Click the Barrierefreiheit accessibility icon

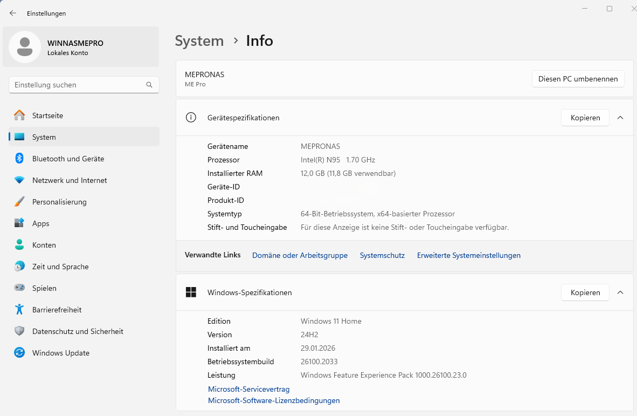coord(19,310)
